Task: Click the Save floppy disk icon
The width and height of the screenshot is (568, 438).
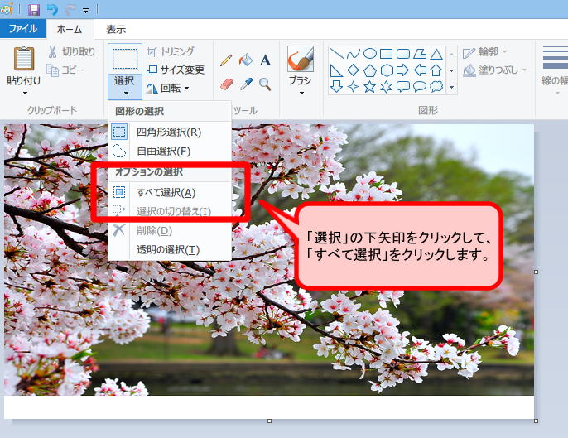Action: pyautogui.click(x=34, y=9)
